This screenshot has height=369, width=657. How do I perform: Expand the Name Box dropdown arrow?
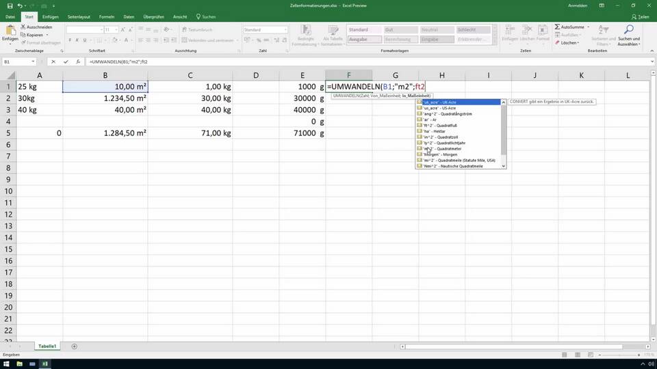(x=32, y=61)
